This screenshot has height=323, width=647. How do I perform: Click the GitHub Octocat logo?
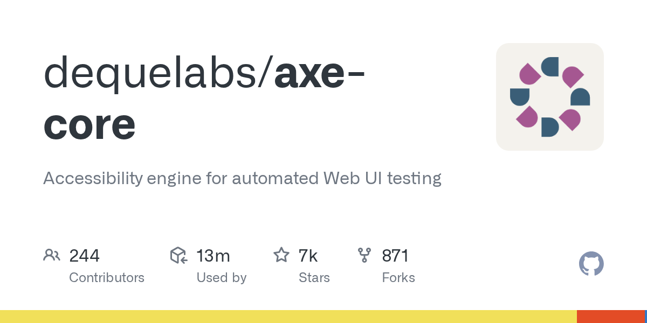point(591,264)
